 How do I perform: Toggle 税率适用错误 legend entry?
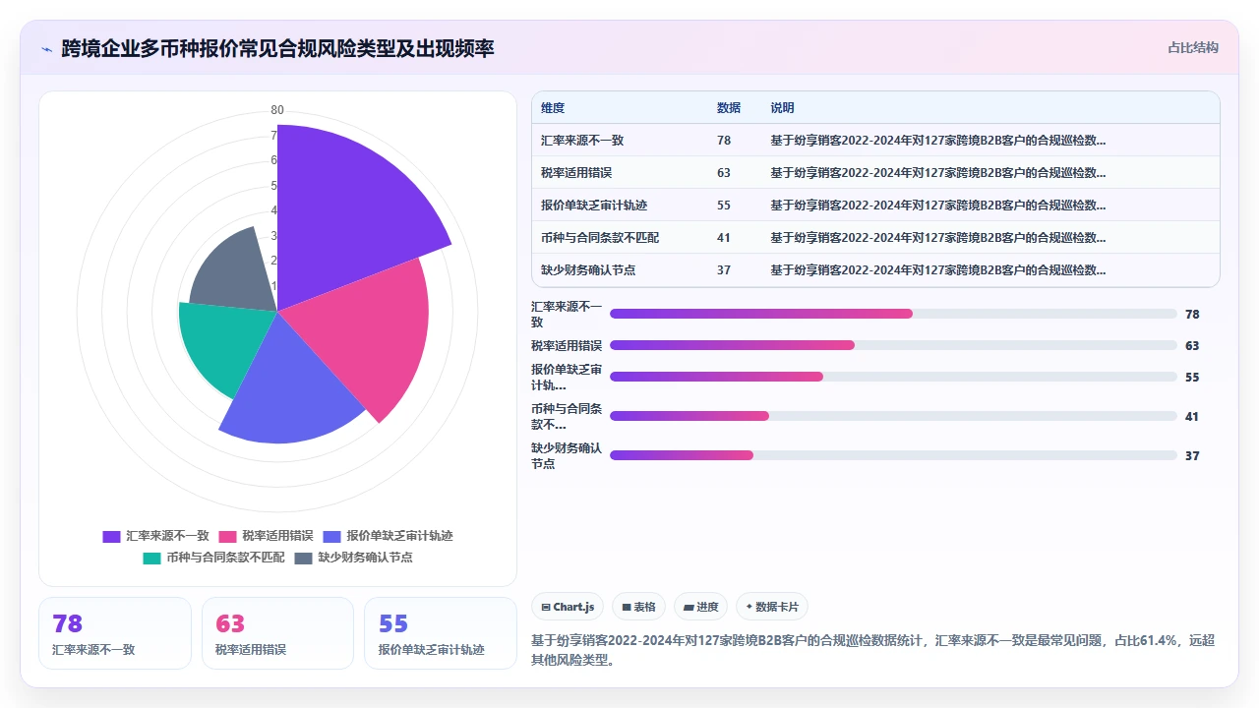(x=267, y=536)
